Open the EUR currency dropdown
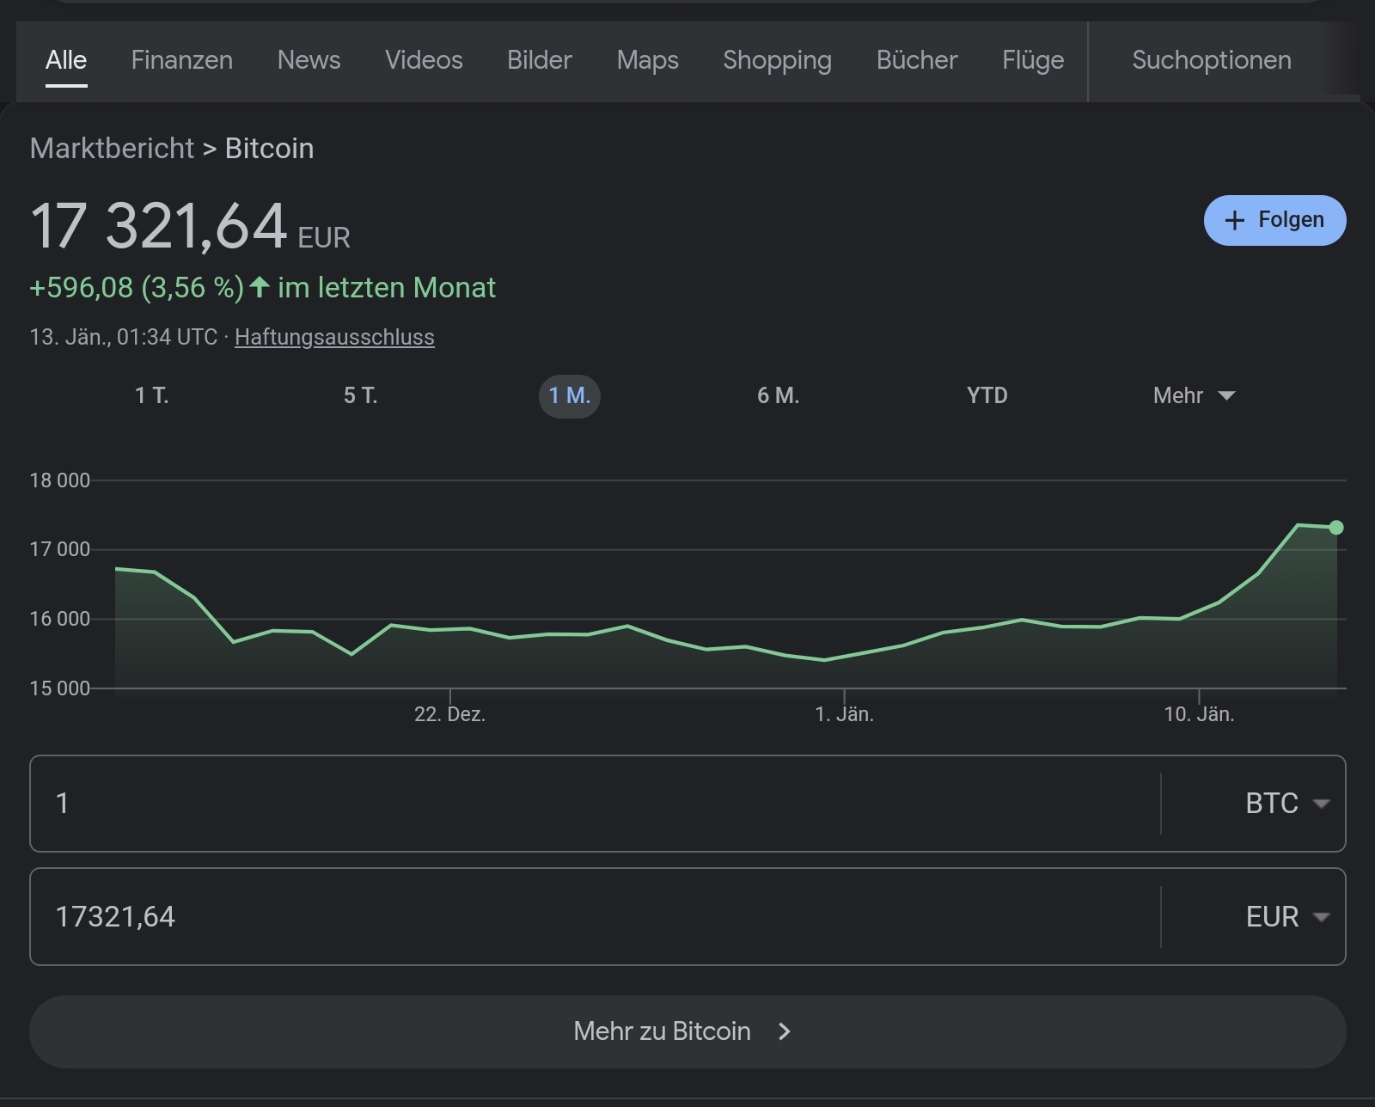Image resolution: width=1375 pixels, height=1107 pixels. 1286,917
